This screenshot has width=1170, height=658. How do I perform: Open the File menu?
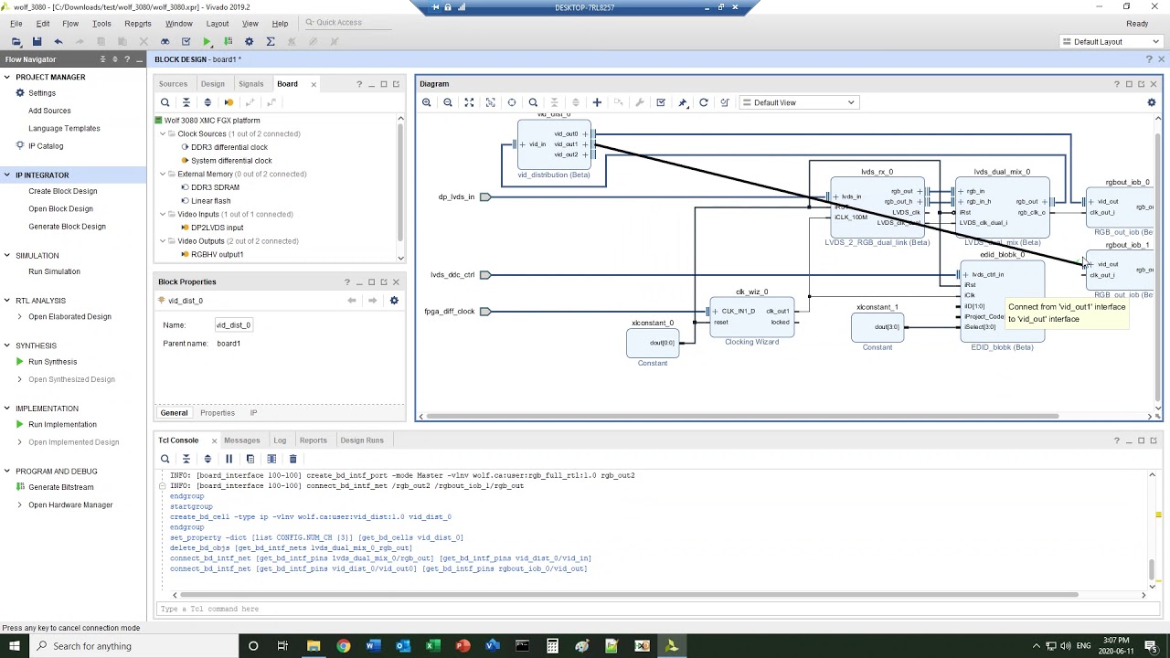(x=16, y=23)
